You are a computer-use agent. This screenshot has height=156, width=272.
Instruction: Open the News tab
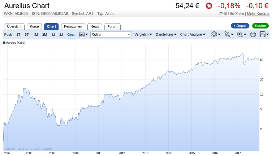pos(95,26)
